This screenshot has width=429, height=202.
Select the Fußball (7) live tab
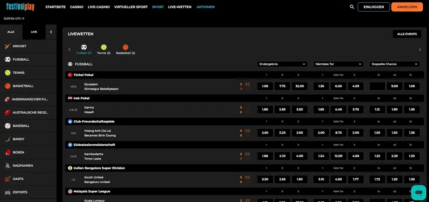[x=84, y=50]
